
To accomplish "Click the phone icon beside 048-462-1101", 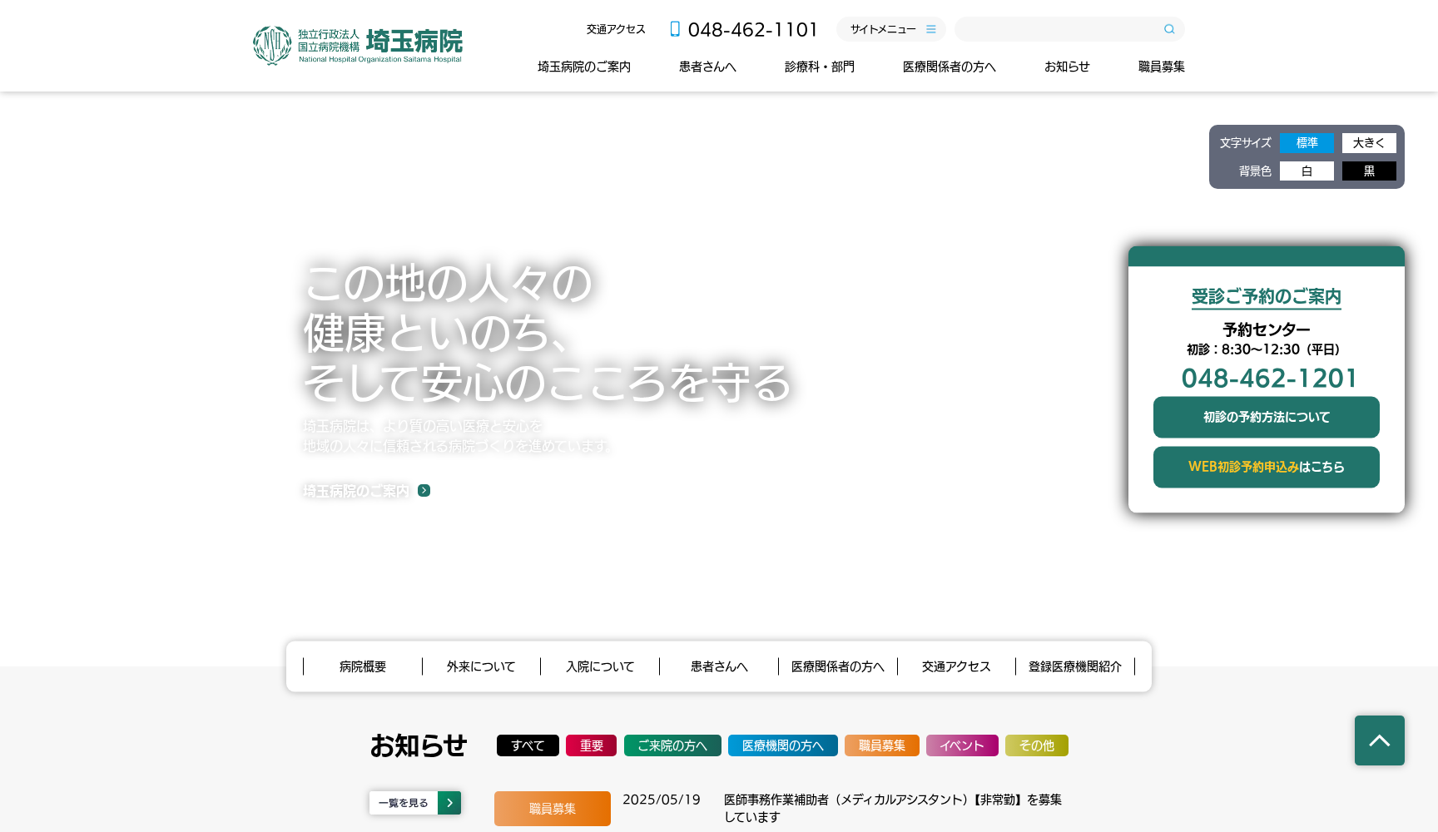I will [x=673, y=28].
